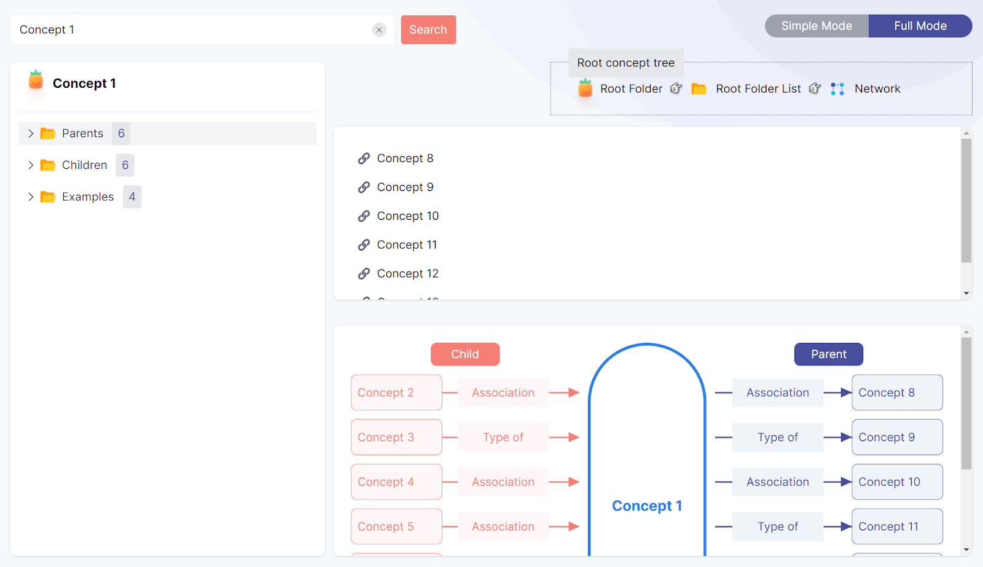Open Concept 11 in the list panel
The width and height of the screenshot is (983, 567).
click(x=407, y=245)
